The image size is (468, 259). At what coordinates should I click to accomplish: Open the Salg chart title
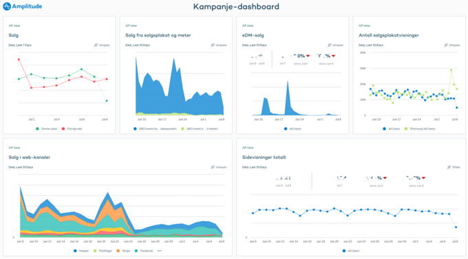pos(14,35)
